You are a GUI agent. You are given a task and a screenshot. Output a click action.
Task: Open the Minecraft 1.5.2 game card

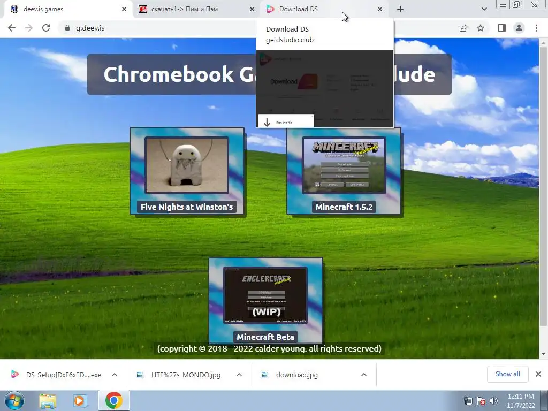pos(344,171)
